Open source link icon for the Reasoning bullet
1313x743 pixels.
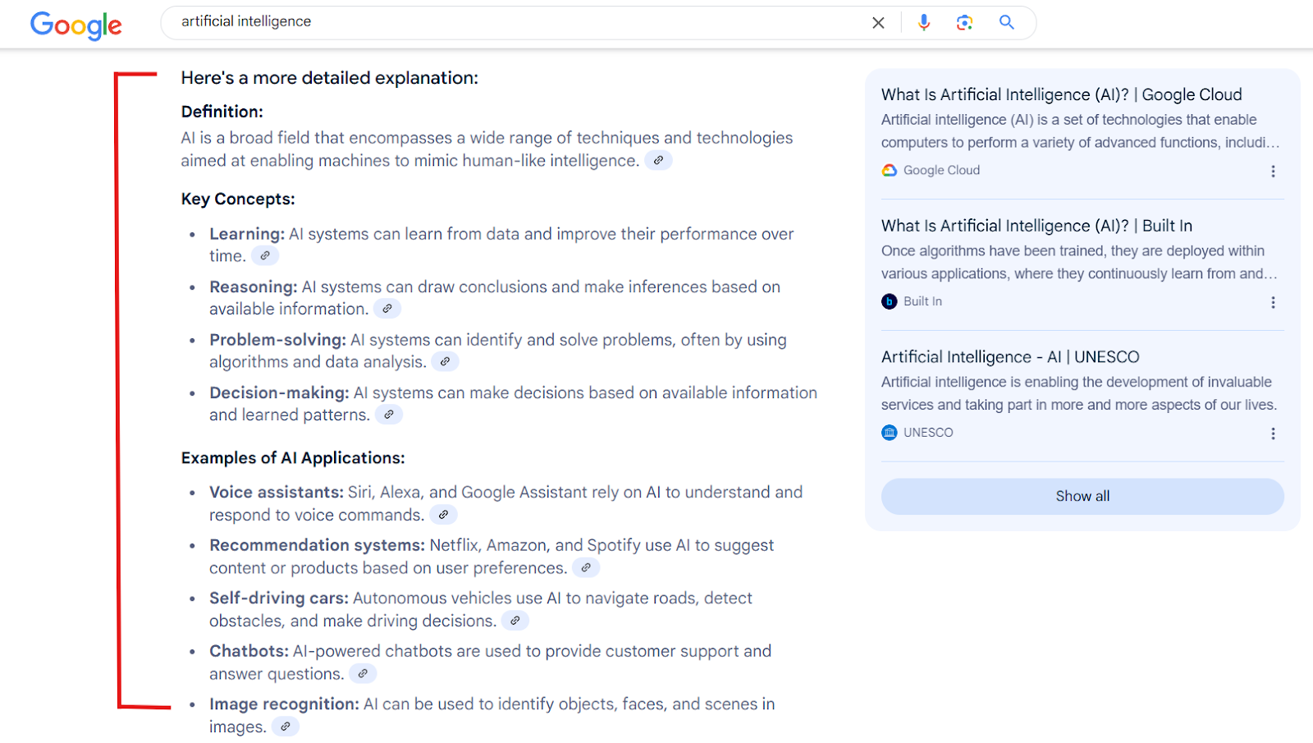point(387,309)
